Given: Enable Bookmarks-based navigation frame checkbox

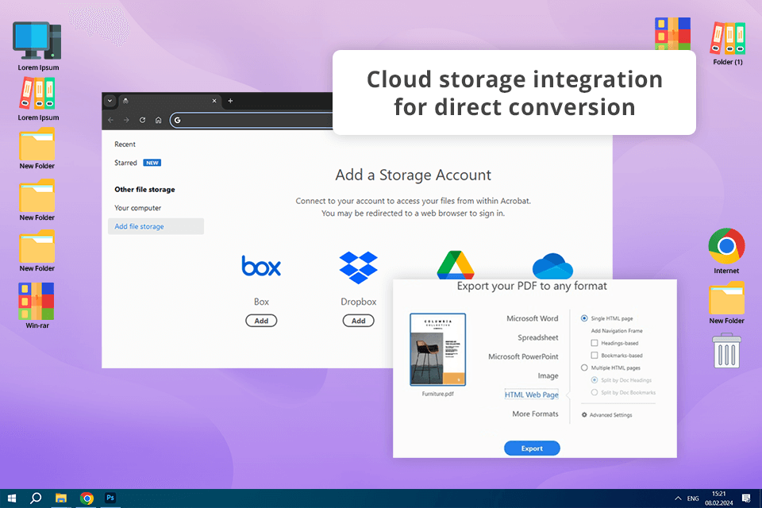Looking at the screenshot, I should pos(595,356).
